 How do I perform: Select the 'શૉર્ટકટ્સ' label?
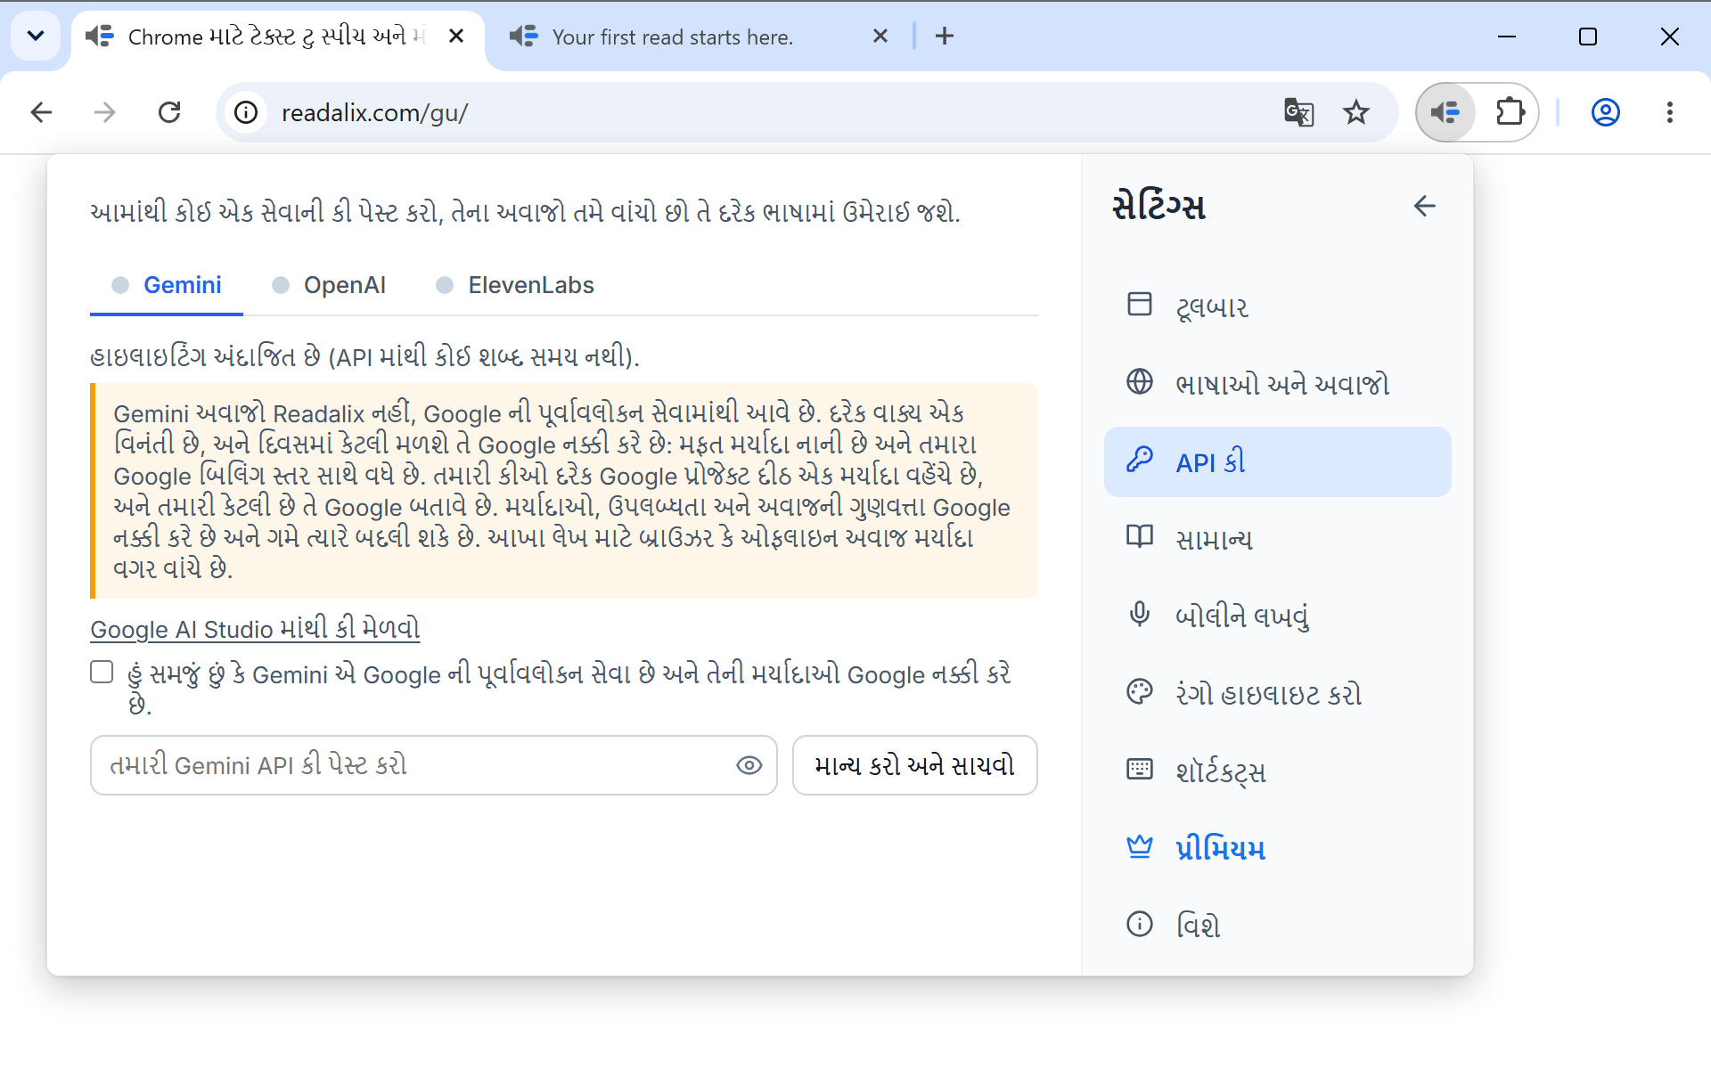[x=1220, y=771]
